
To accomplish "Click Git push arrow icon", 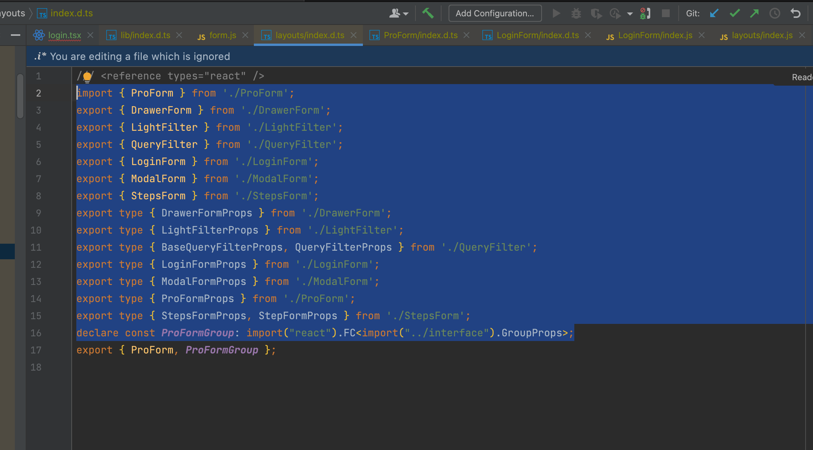I will coord(754,14).
